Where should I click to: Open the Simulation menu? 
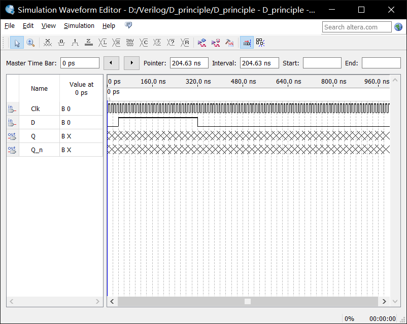pyautogui.click(x=79, y=26)
